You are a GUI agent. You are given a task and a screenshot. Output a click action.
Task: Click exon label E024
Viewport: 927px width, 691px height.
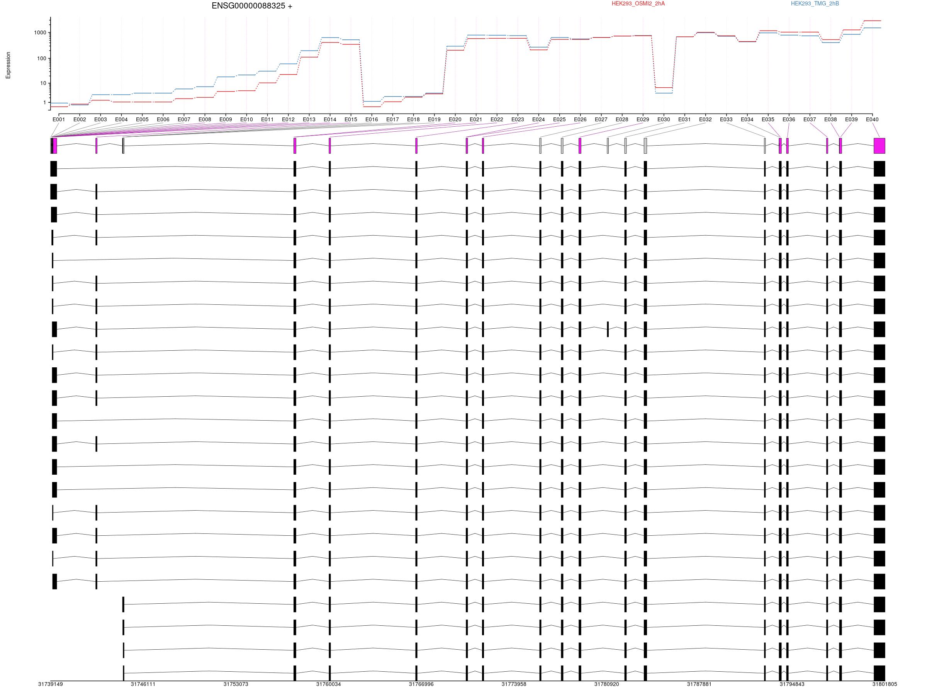538,120
